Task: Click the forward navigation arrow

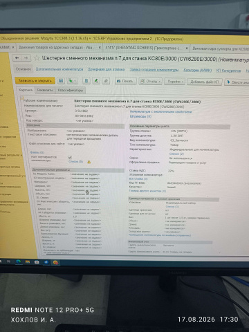Action: (26, 58)
